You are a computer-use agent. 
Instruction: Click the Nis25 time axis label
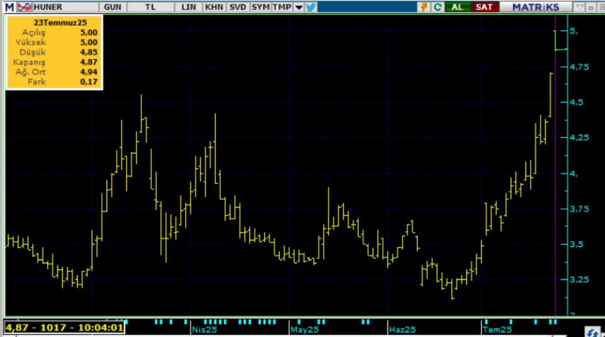point(204,329)
